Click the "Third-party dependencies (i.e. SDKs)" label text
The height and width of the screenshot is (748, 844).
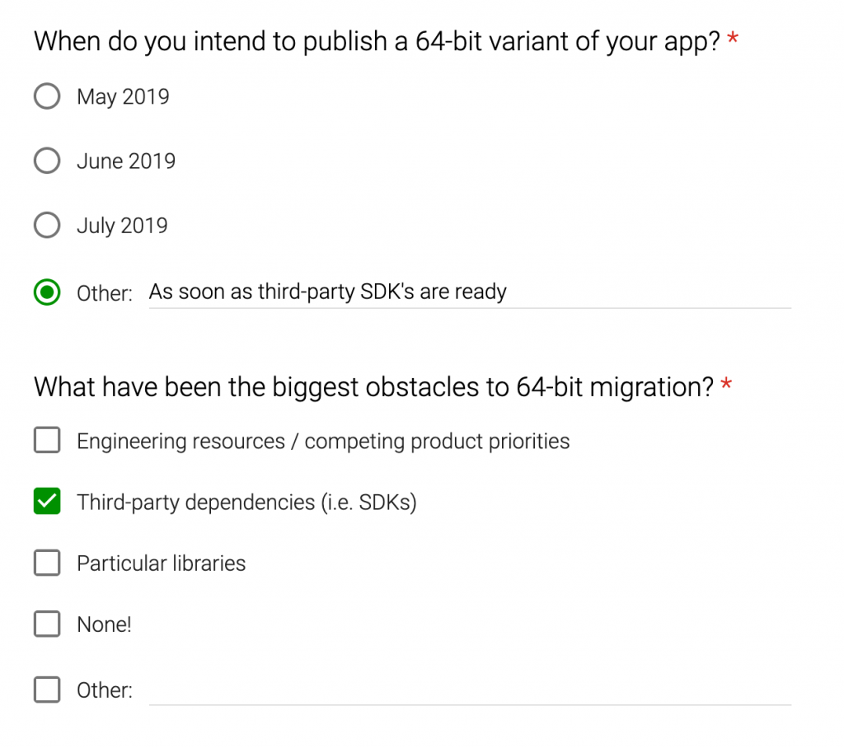point(246,502)
